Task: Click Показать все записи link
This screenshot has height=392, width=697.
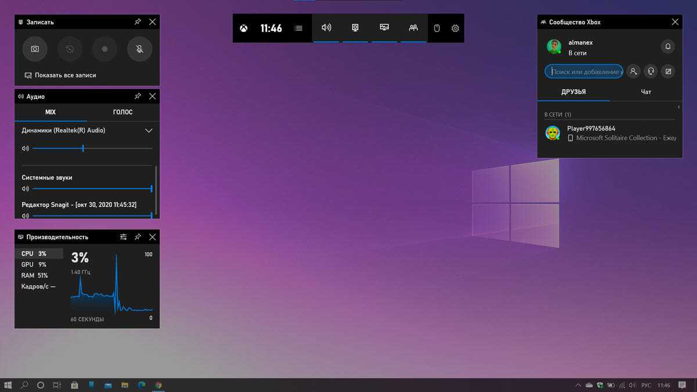Action: 65,75
